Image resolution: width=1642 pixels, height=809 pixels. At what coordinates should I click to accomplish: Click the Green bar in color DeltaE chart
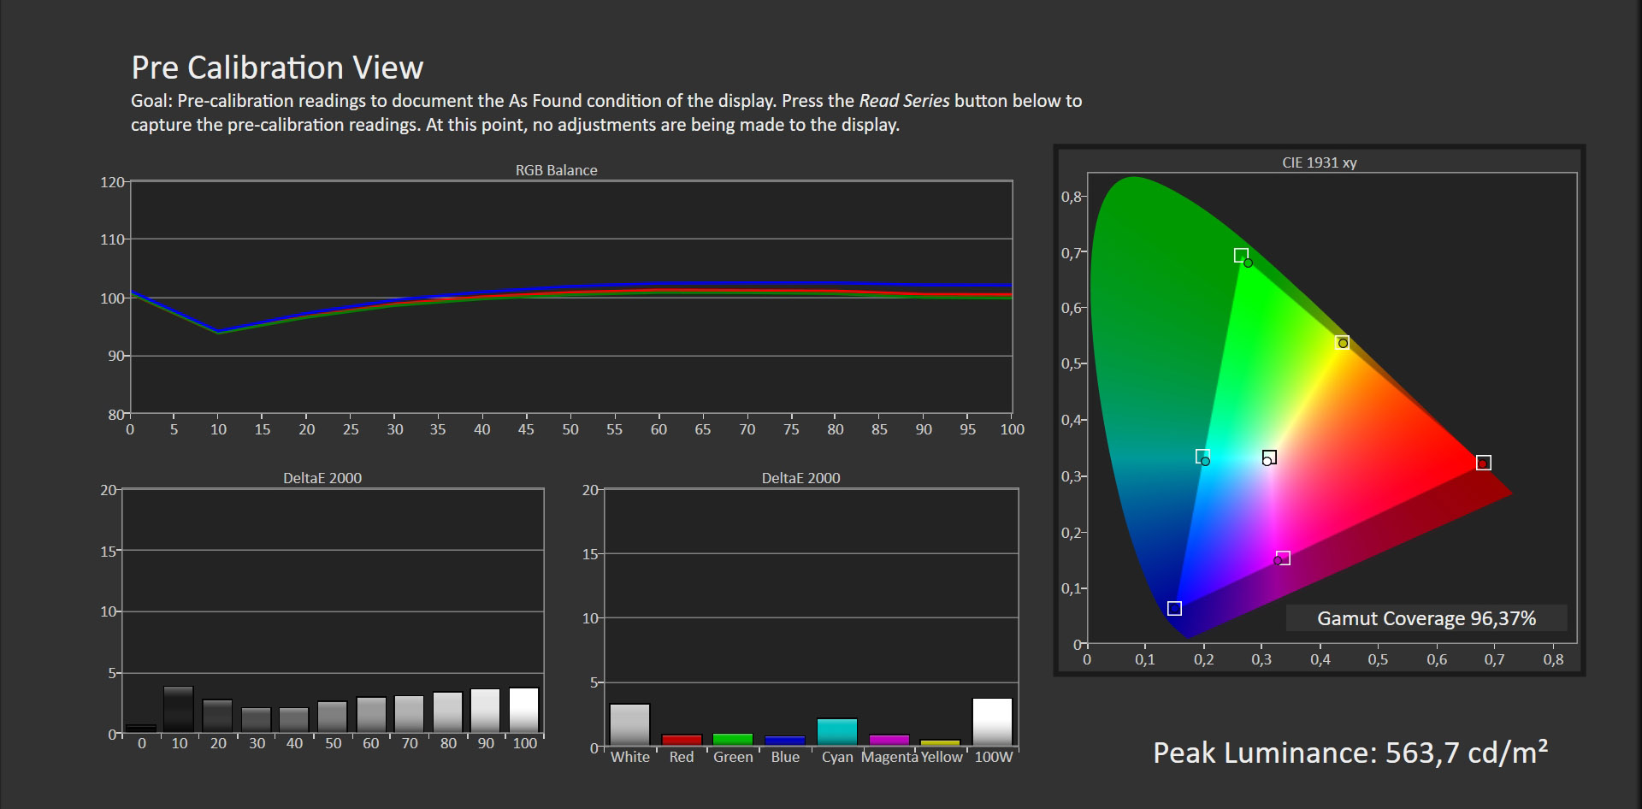[x=733, y=739]
